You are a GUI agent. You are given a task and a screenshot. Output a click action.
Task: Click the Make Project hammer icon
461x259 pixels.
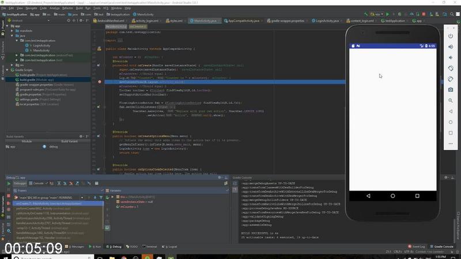click(366, 14)
